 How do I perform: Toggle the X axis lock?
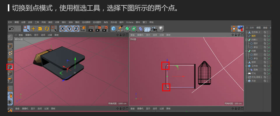pyautogui.click(x=62, y=28)
